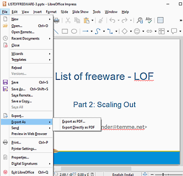The width and height of the screenshot is (183, 176).
Task: Open the Insert menu
Action: (37, 12)
